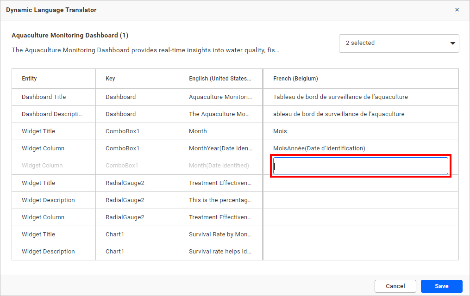Click the Save button

(441, 286)
